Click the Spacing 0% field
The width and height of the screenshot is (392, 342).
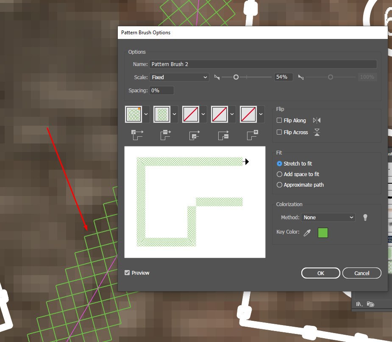(161, 91)
